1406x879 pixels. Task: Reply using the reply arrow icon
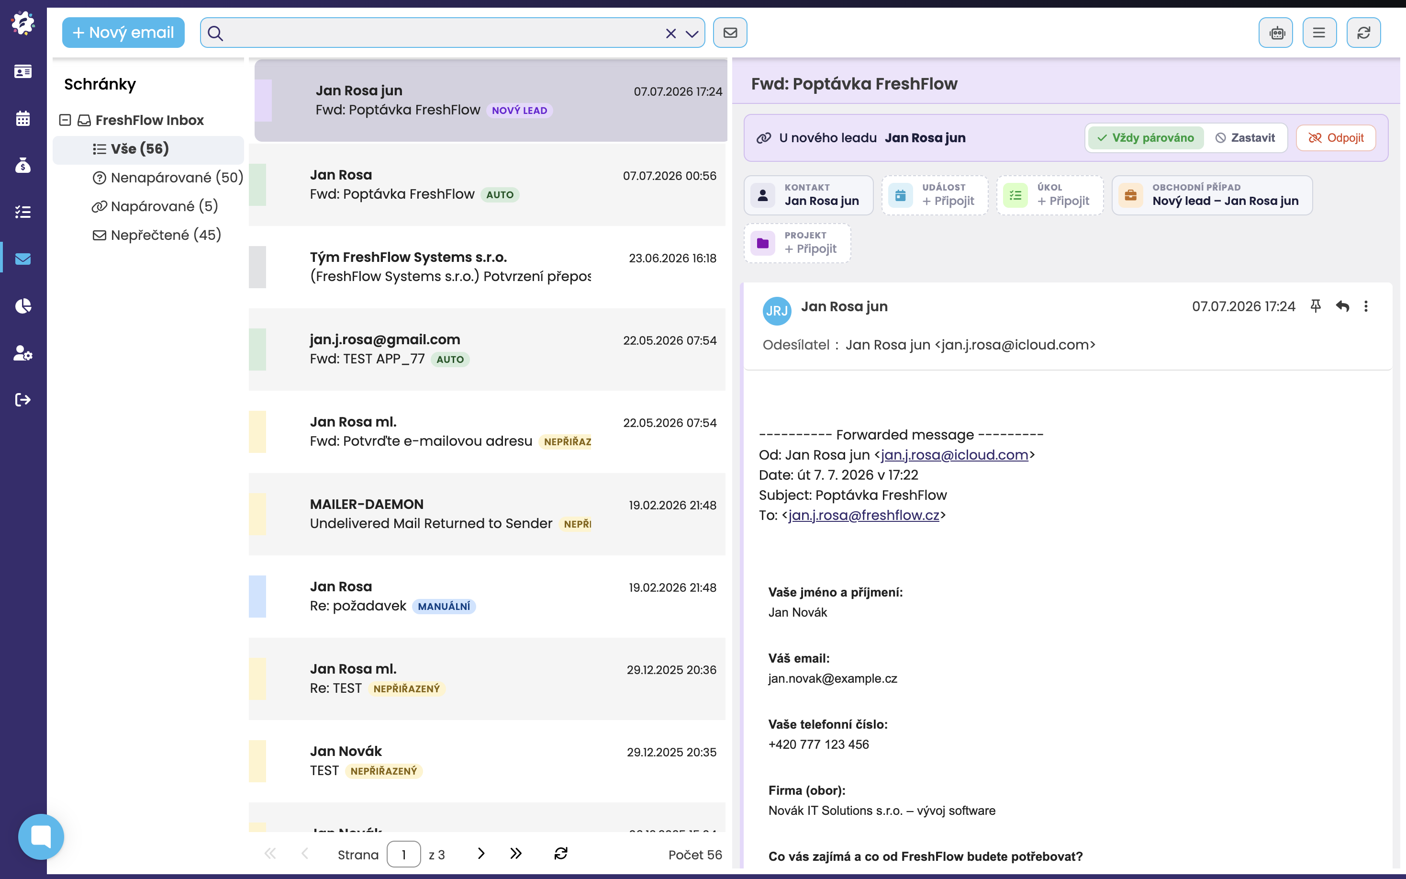click(1342, 306)
